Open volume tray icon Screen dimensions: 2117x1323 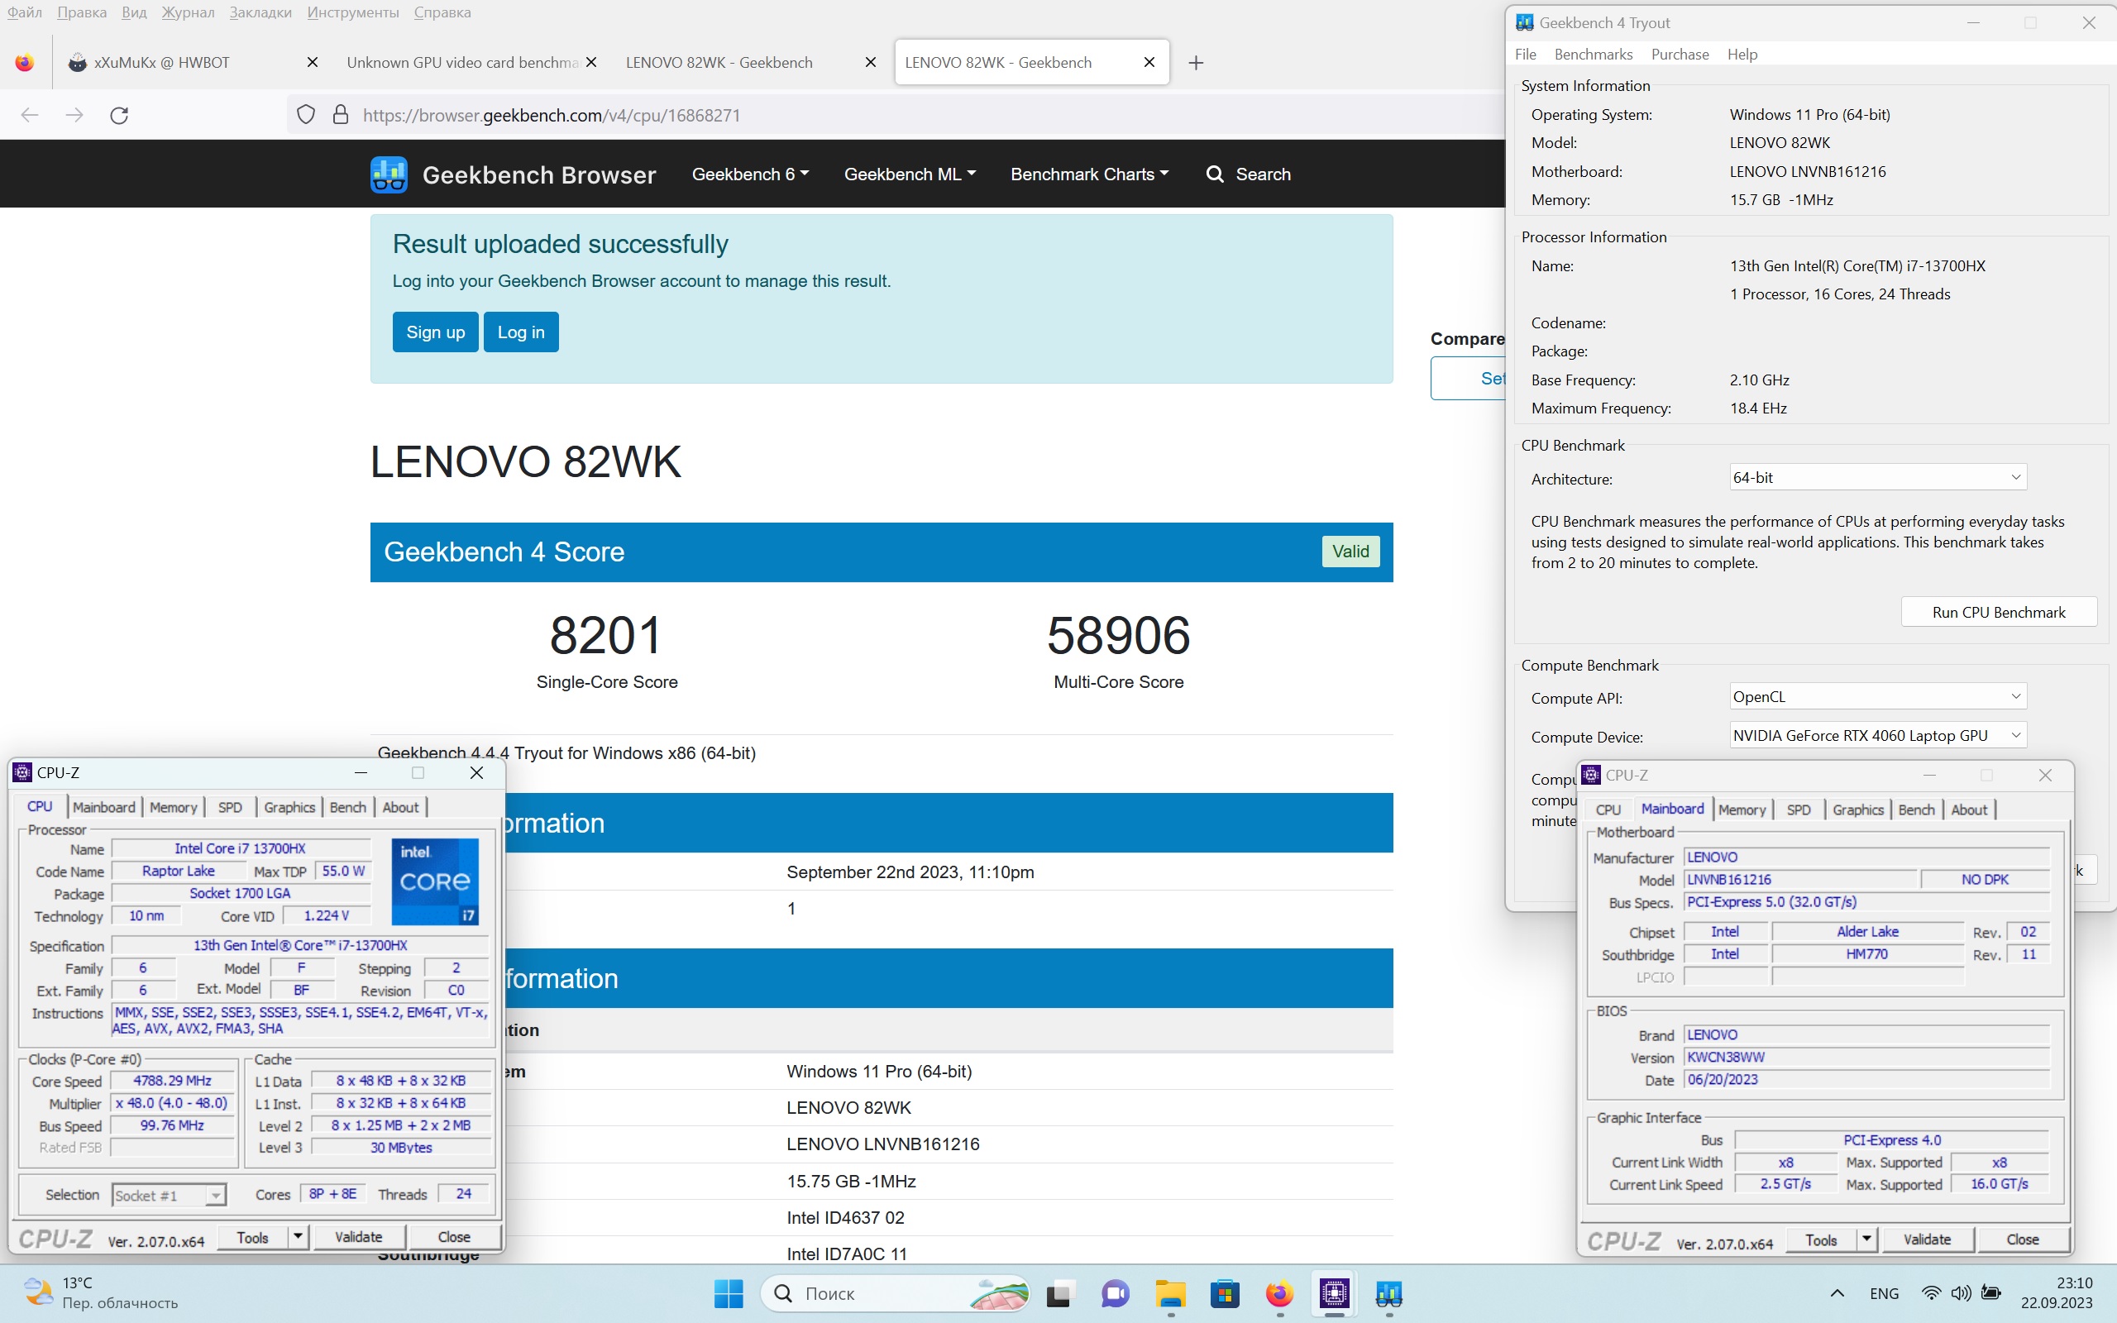point(1961,1293)
